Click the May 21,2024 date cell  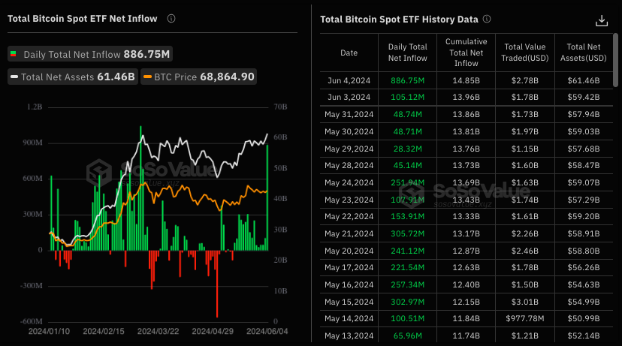point(349,233)
